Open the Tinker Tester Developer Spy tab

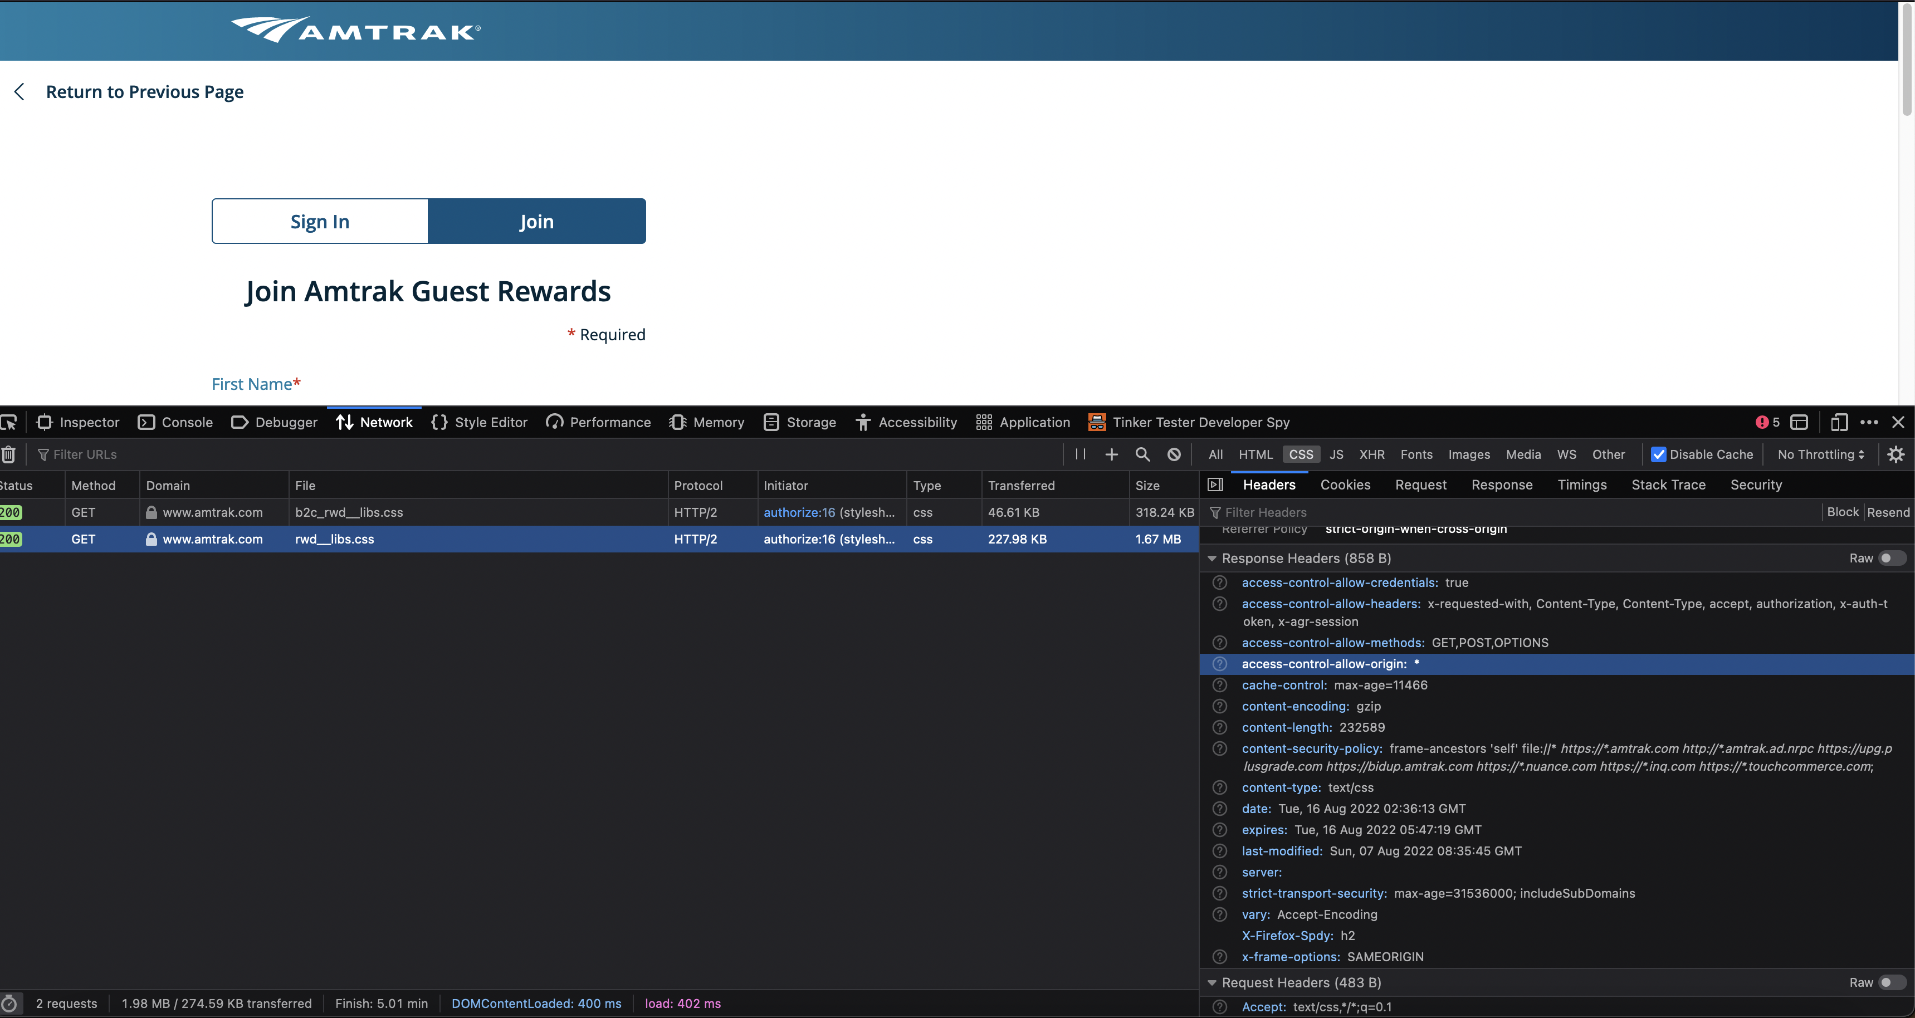1189,423
